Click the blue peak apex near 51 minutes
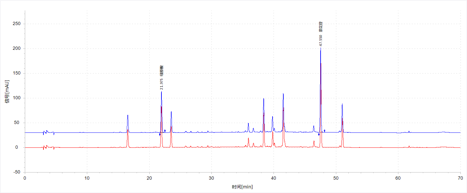 tap(342, 104)
